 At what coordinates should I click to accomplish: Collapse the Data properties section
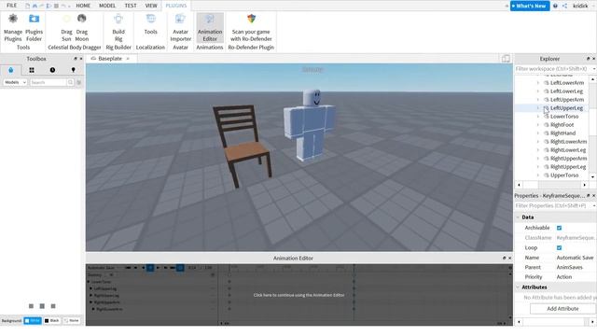pyautogui.click(x=518, y=217)
